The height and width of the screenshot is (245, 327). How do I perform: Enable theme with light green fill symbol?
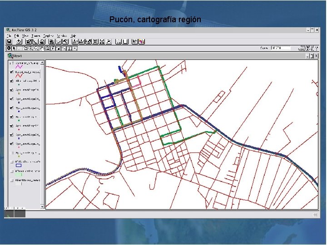coord(12,171)
